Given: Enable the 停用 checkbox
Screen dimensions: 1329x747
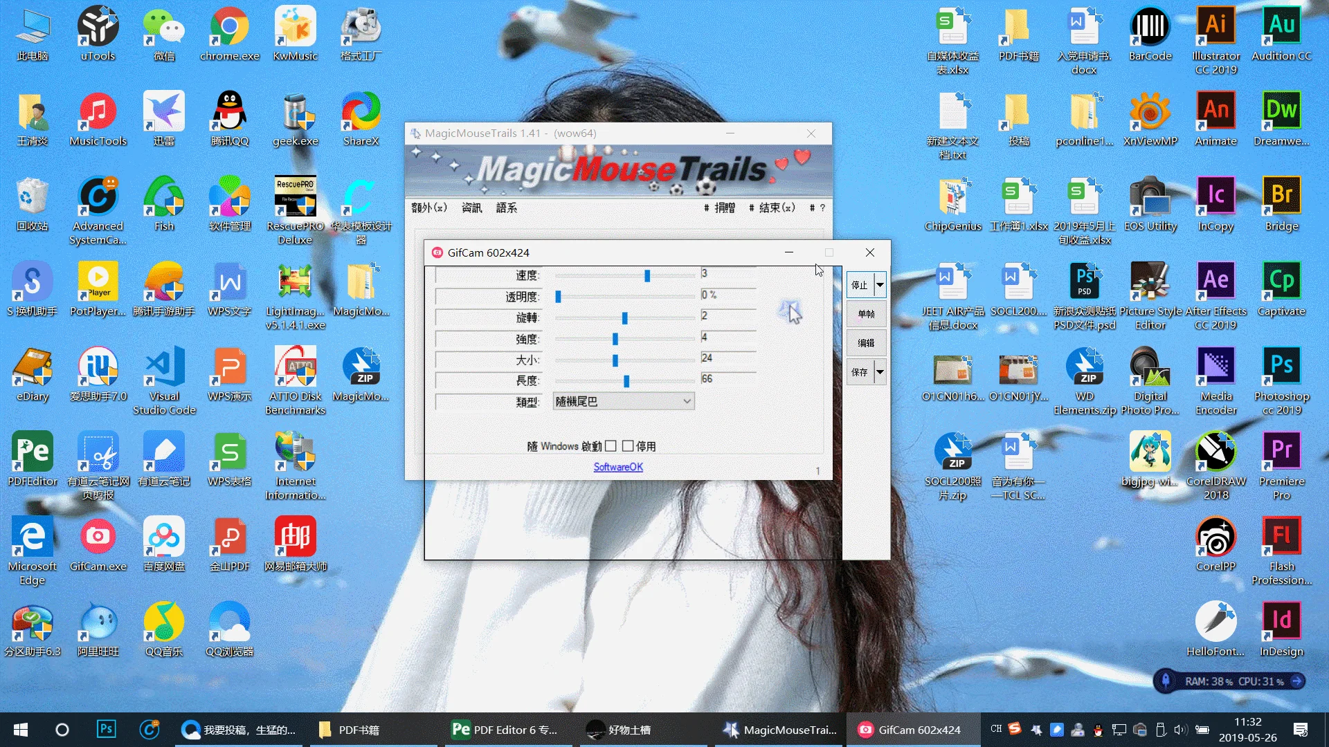Looking at the screenshot, I should tap(628, 446).
